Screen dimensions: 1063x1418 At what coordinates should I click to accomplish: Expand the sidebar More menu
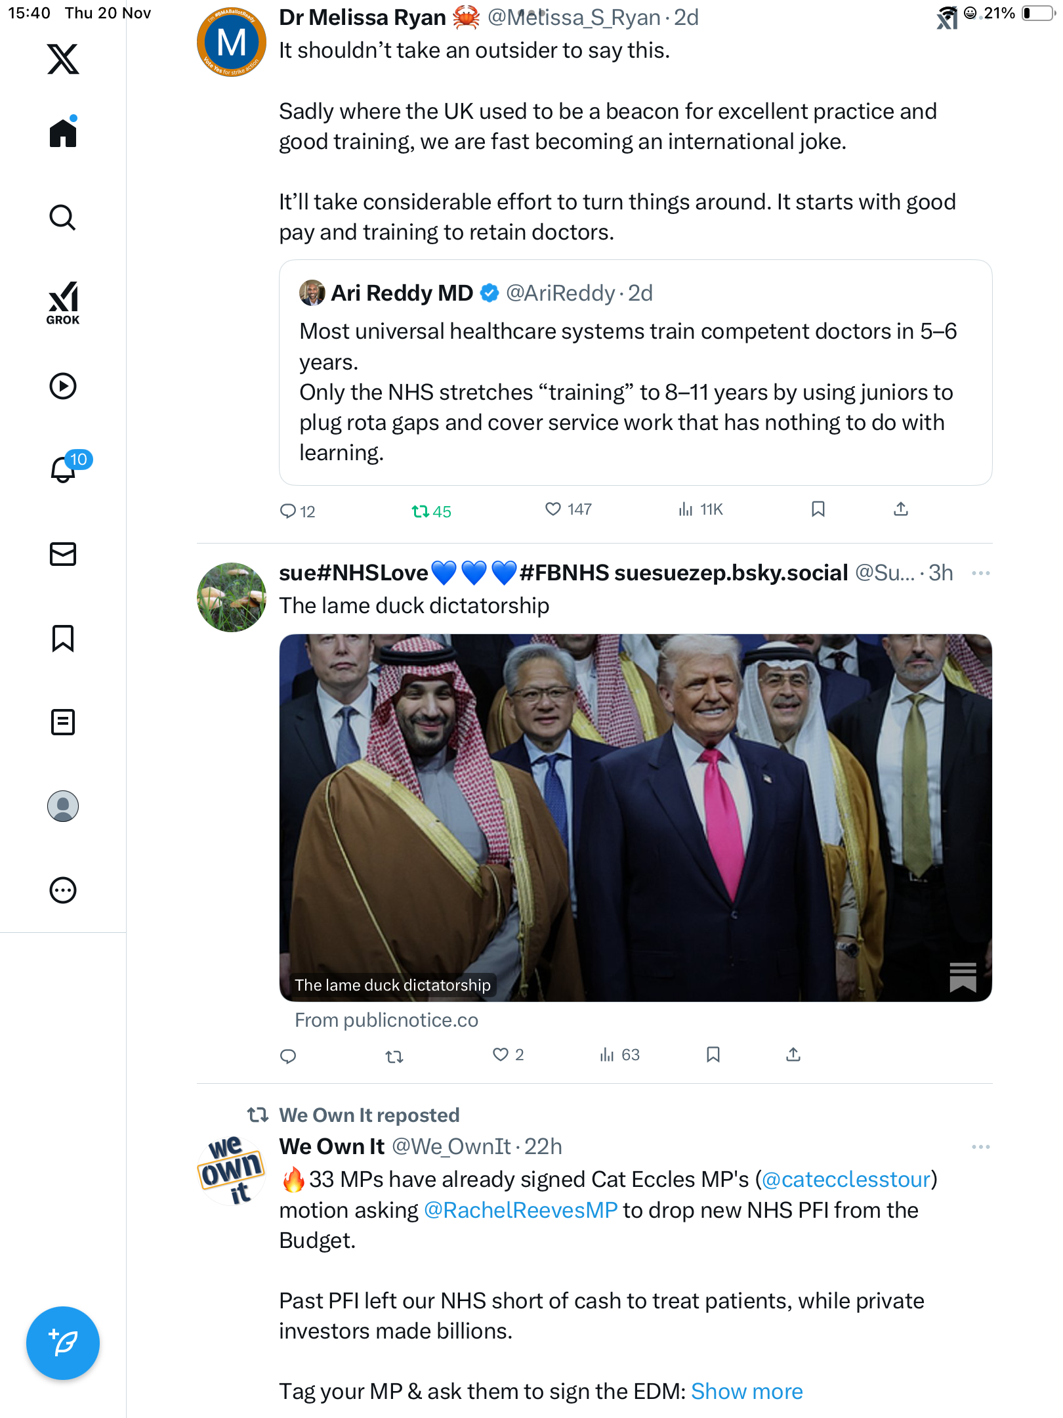pos(63,890)
